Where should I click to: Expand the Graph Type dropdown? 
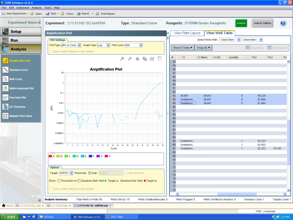click(103, 45)
